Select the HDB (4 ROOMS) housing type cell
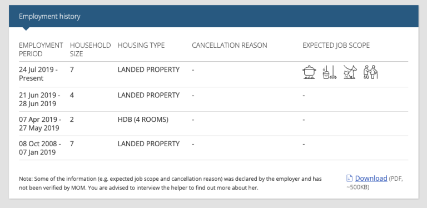 (143, 120)
